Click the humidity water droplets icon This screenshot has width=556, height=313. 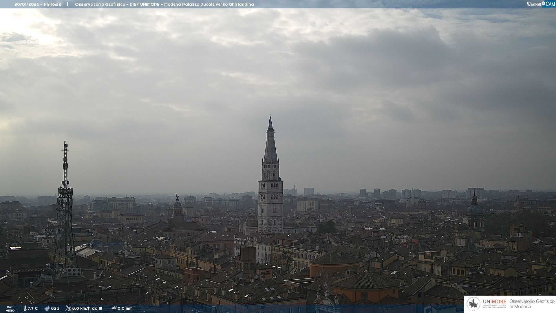pos(47,308)
